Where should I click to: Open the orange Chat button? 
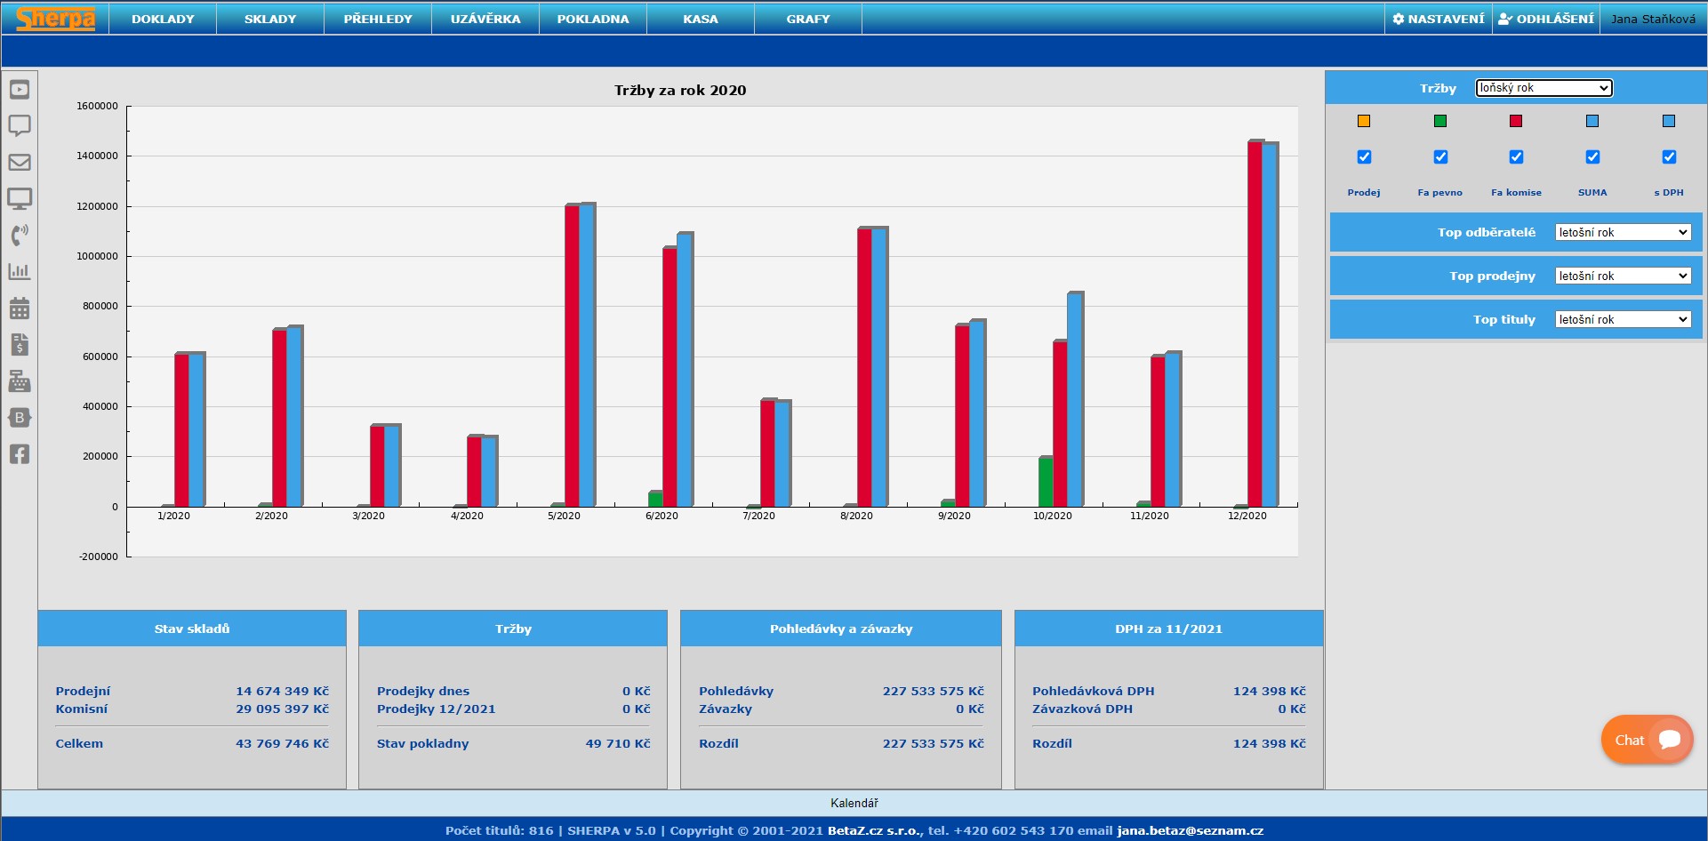1647,740
